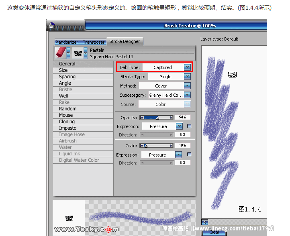Click the Grain slider left arrow
The width and height of the screenshot is (290, 236).
click(142, 146)
